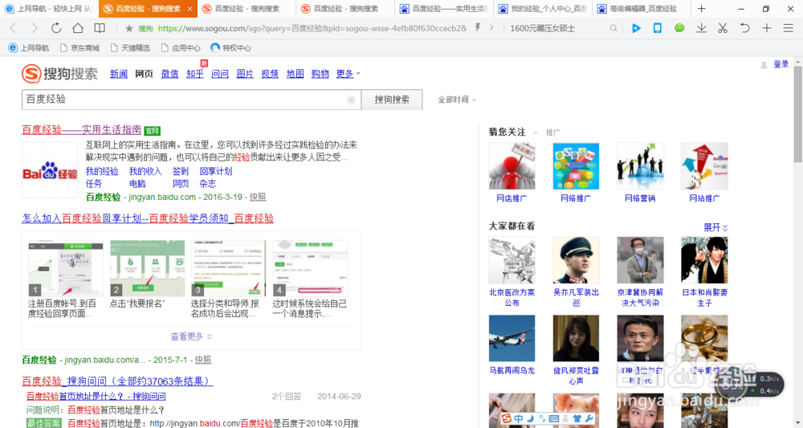Click the address bar URL field
This screenshot has width=803, height=428.
(312, 29)
